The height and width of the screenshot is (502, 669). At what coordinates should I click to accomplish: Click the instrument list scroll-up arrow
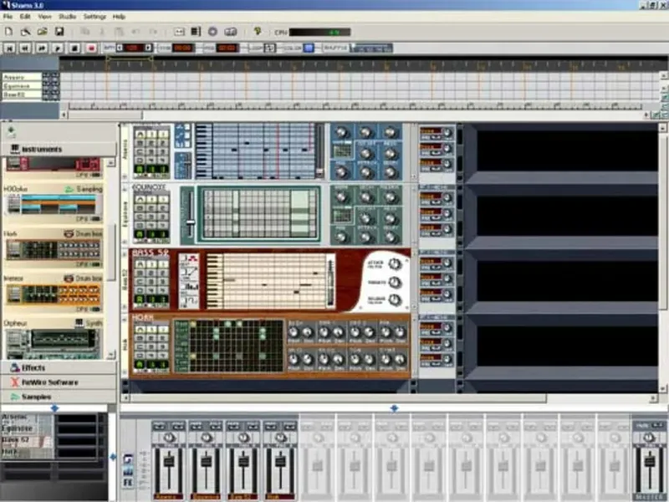pyautogui.click(x=111, y=162)
